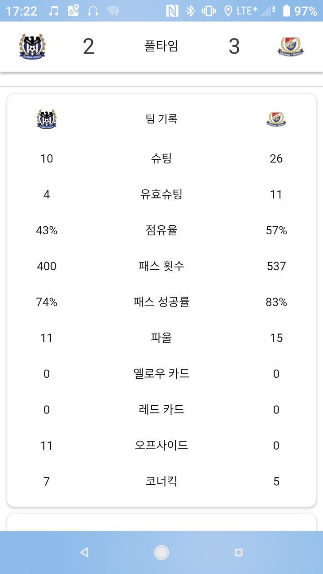Screen dimensions: 323x574
Task: Select the 유효슈팅 stat row label
Action: pos(161,194)
